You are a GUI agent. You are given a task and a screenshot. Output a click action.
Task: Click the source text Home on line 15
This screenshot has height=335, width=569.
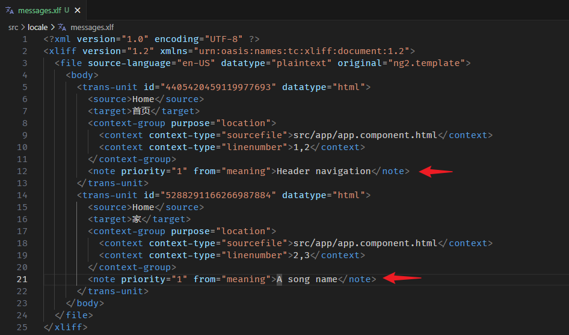click(143, 207)
